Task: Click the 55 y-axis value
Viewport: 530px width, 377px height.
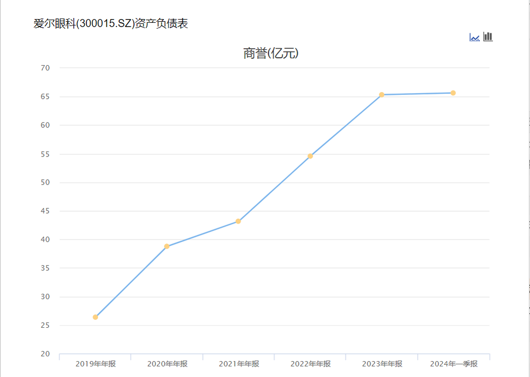Action: (x=45, y=154)
